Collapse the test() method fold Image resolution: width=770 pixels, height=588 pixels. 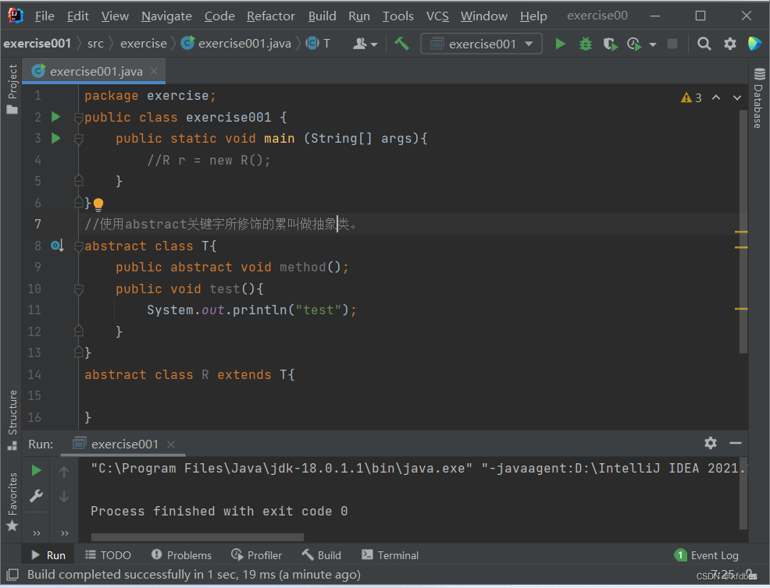click(x=78, y=289)
